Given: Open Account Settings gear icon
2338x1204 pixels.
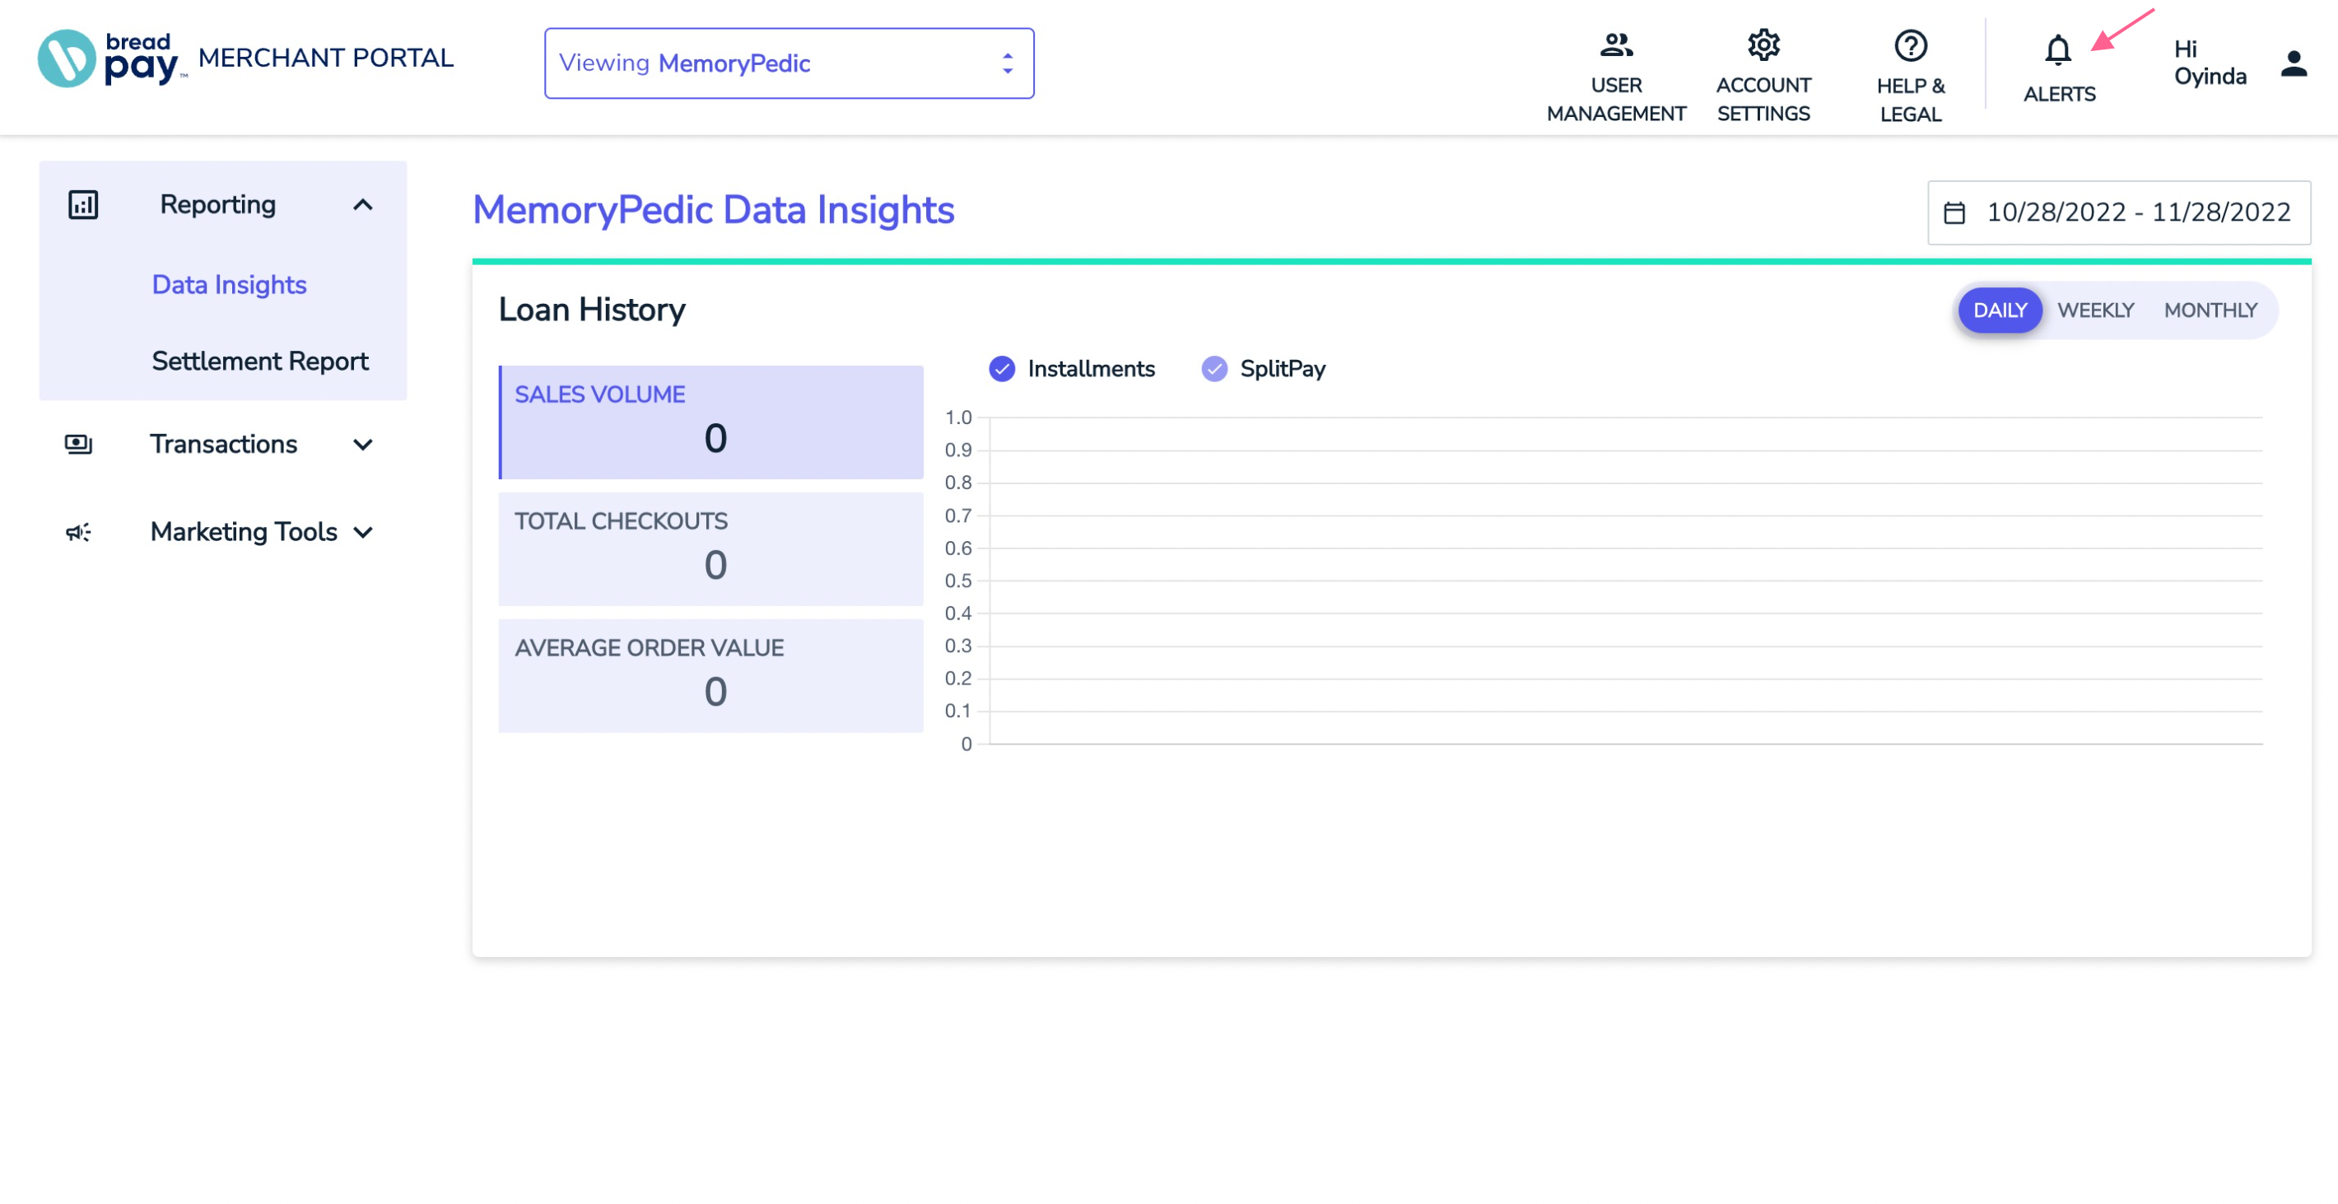Looking at the screenshot, I should coord(1763,44).
